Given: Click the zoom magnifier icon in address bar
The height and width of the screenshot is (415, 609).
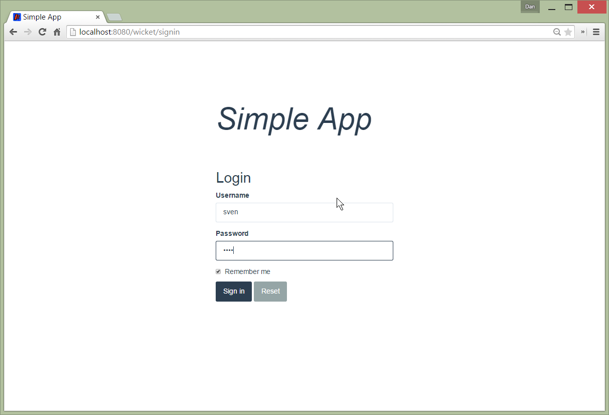Looking at the screenshot, I should (557, 32).
